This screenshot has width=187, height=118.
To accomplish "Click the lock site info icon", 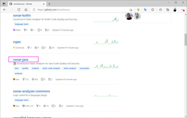I will point(34,10).
